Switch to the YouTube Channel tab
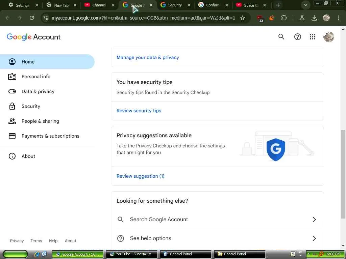346x259 pixels. (x=99, y=5)
